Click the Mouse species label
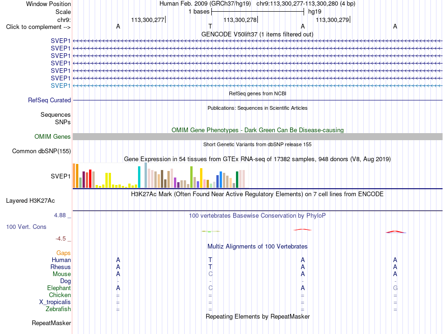The height and width of the screenshot is (334, 443). click(62, 274)
